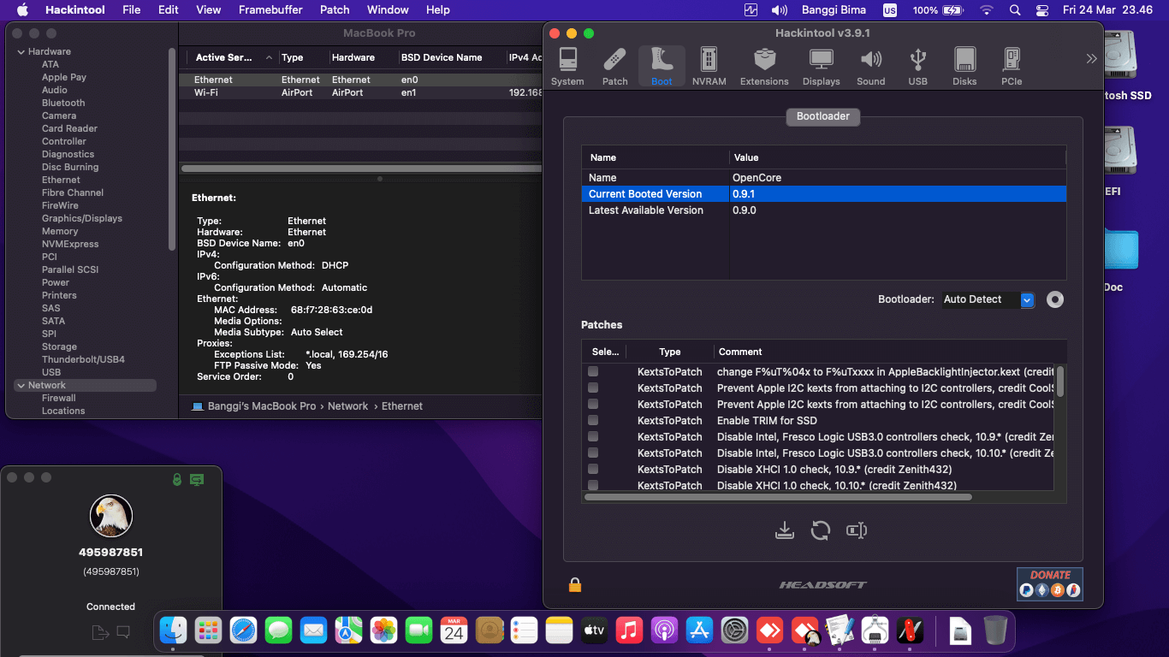
Task: Select Firewall under Network in sidebar
Action: (x=59, y=398)
